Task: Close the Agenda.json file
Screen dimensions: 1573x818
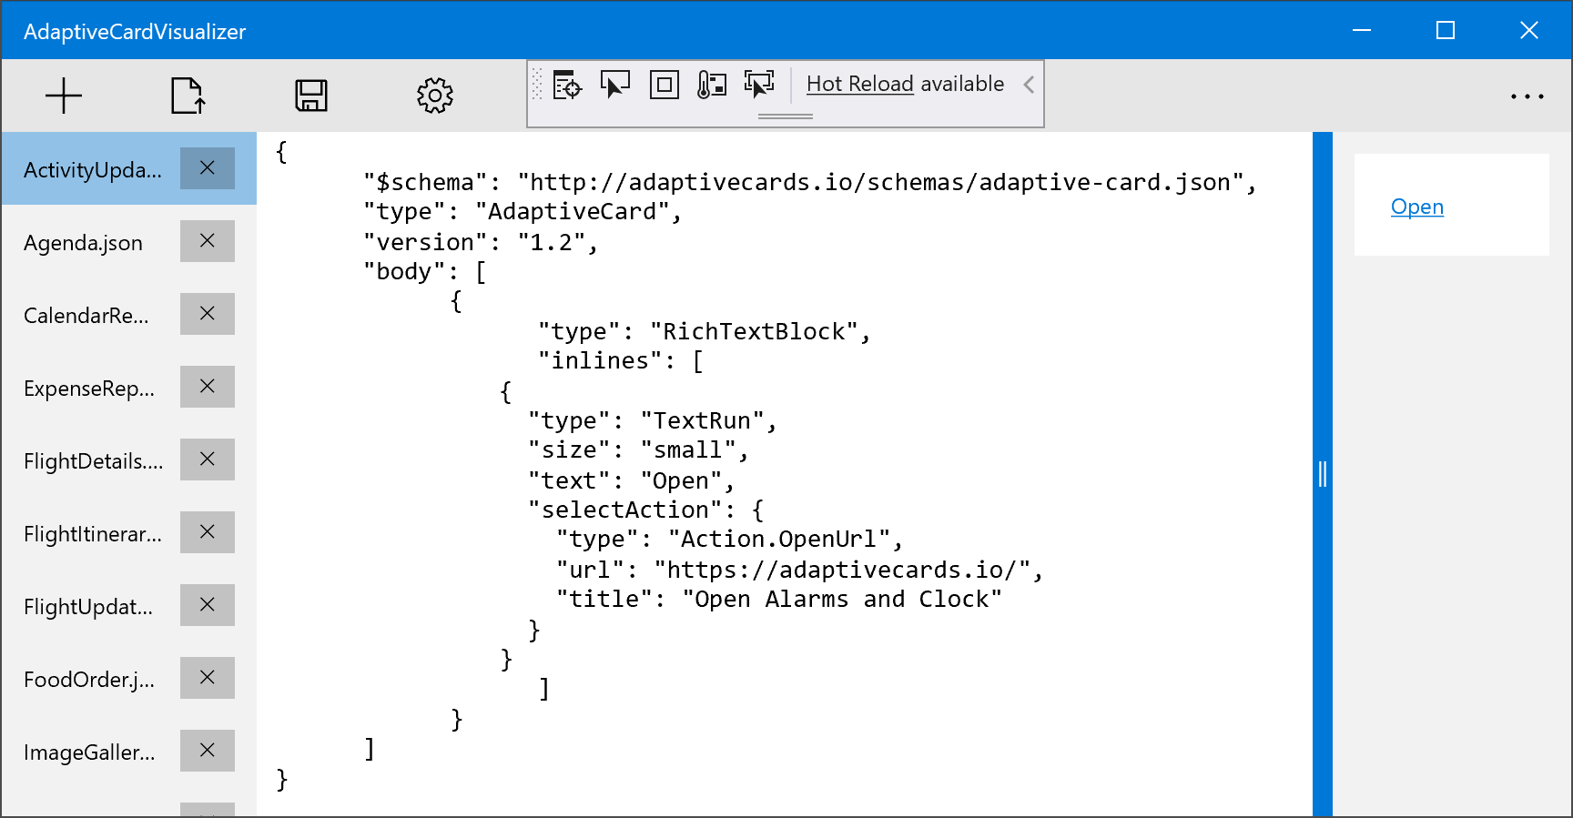Action: 208,241
